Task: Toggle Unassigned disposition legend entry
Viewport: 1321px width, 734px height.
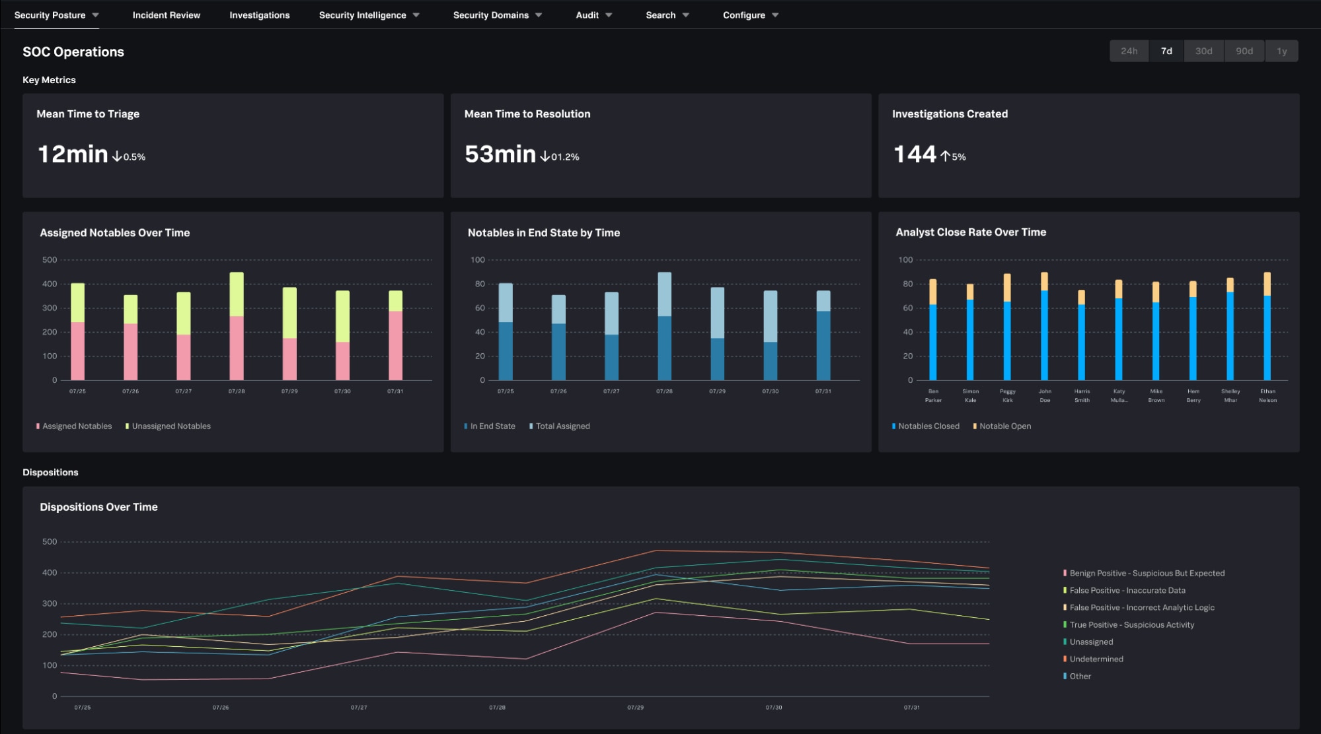Action: [x=1088, y=642]
